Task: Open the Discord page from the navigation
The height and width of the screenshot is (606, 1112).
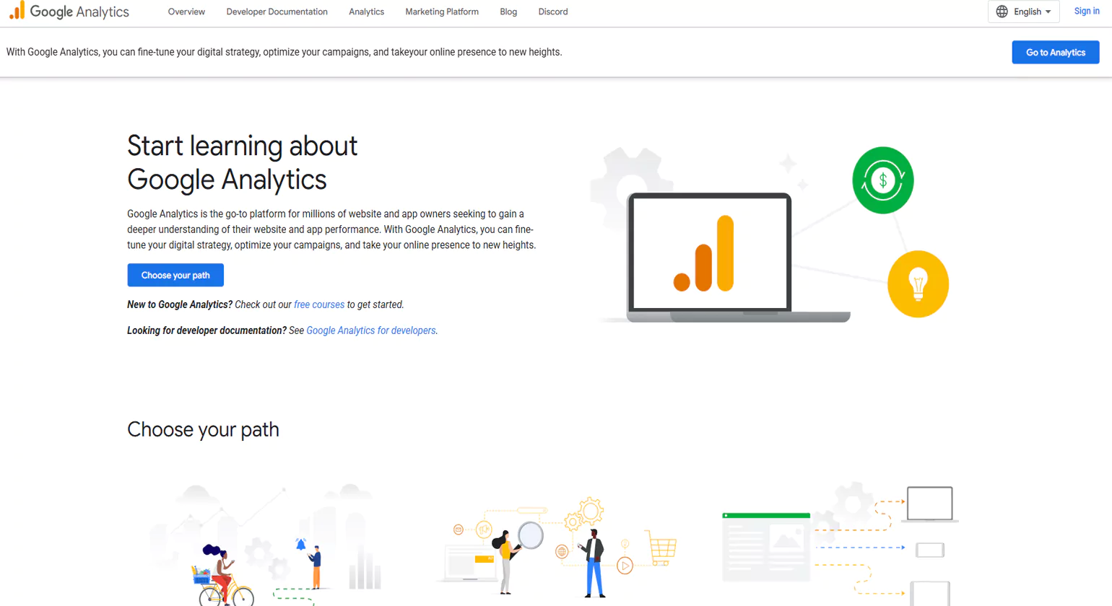Action: [x=552, y=12]
